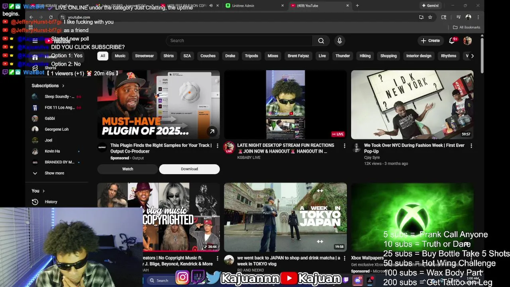The width and height of the screenshot is (510, 287).
Task: Expand the Subscriptions section chevron
Action: point(63,86)
